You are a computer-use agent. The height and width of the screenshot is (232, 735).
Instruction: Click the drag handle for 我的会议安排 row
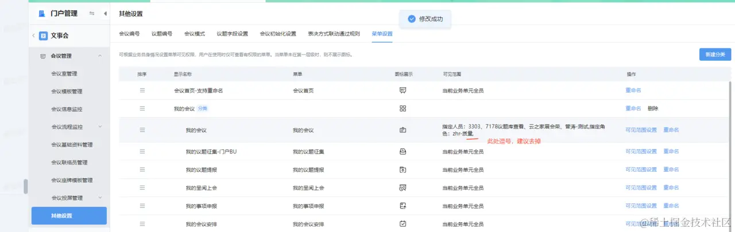142,224
